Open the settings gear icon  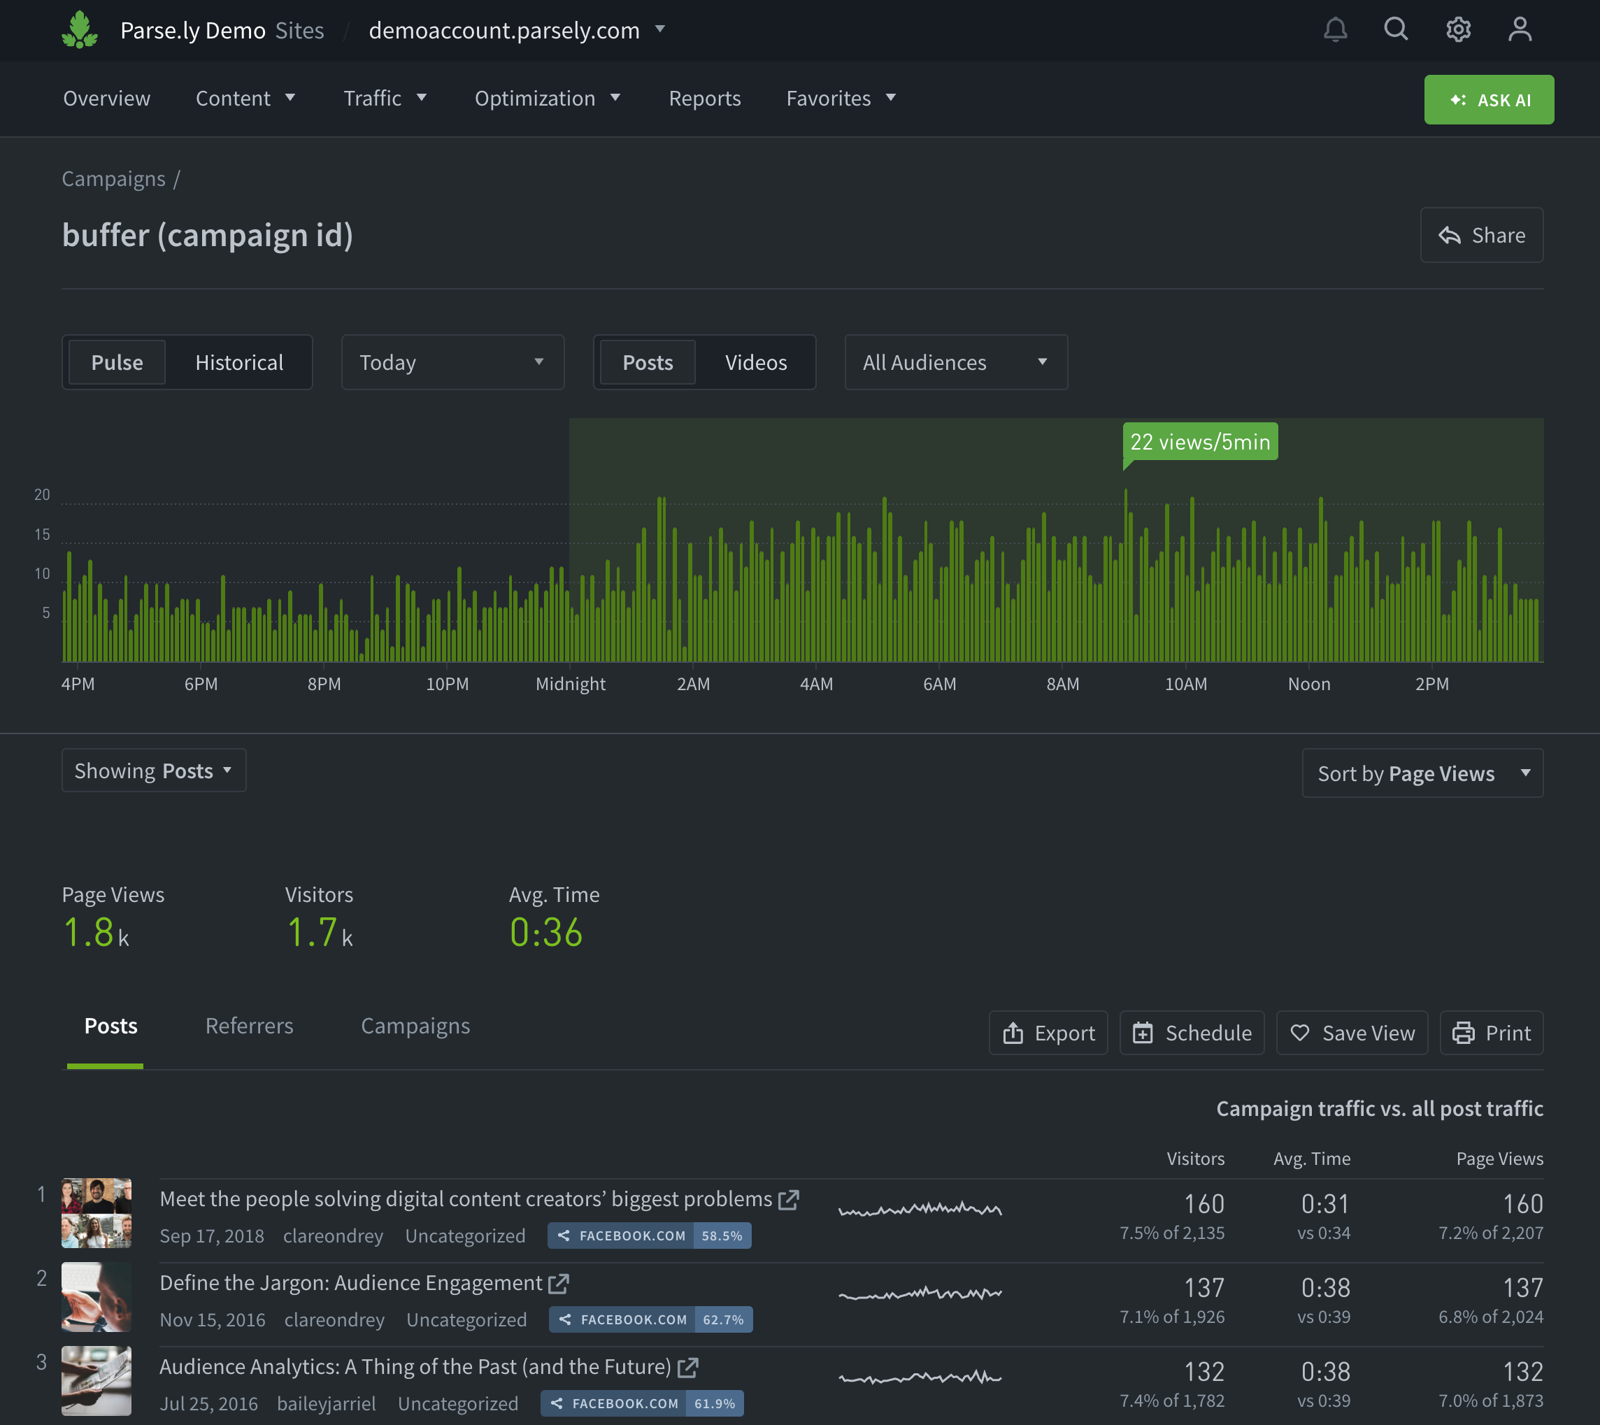(1457, 30)
